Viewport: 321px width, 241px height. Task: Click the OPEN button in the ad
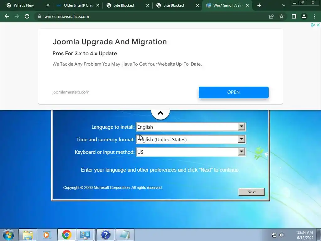tap(234, 92)
